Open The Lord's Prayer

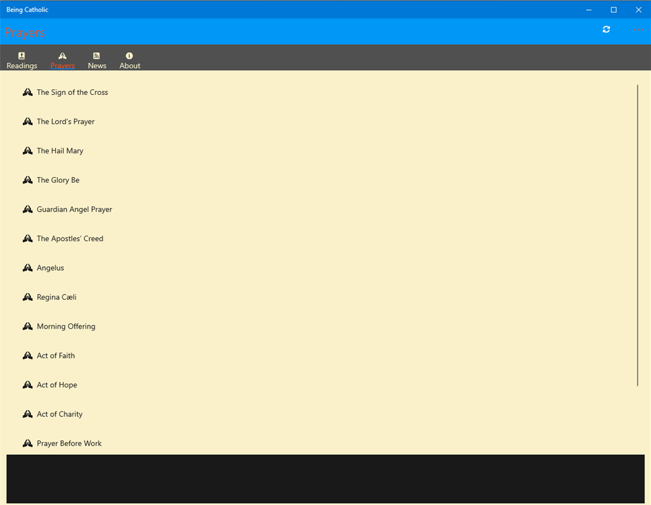point(66,121)
